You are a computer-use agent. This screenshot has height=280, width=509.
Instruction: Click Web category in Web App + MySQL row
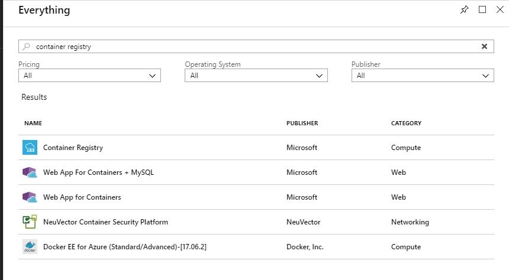click(x=398, y=172)
